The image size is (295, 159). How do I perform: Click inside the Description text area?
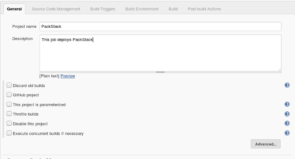(x=161, y=53)
